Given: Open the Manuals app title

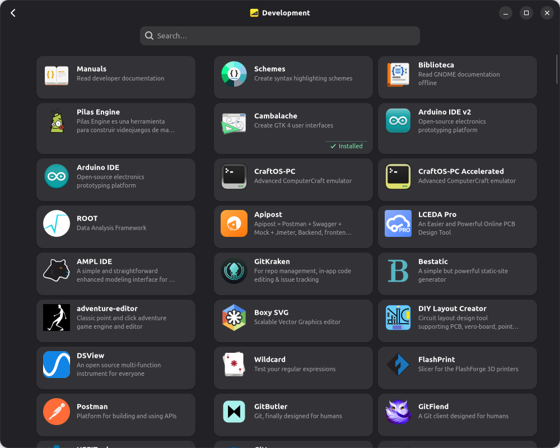Looking at the screenshot, I should (x=91, y=69).
